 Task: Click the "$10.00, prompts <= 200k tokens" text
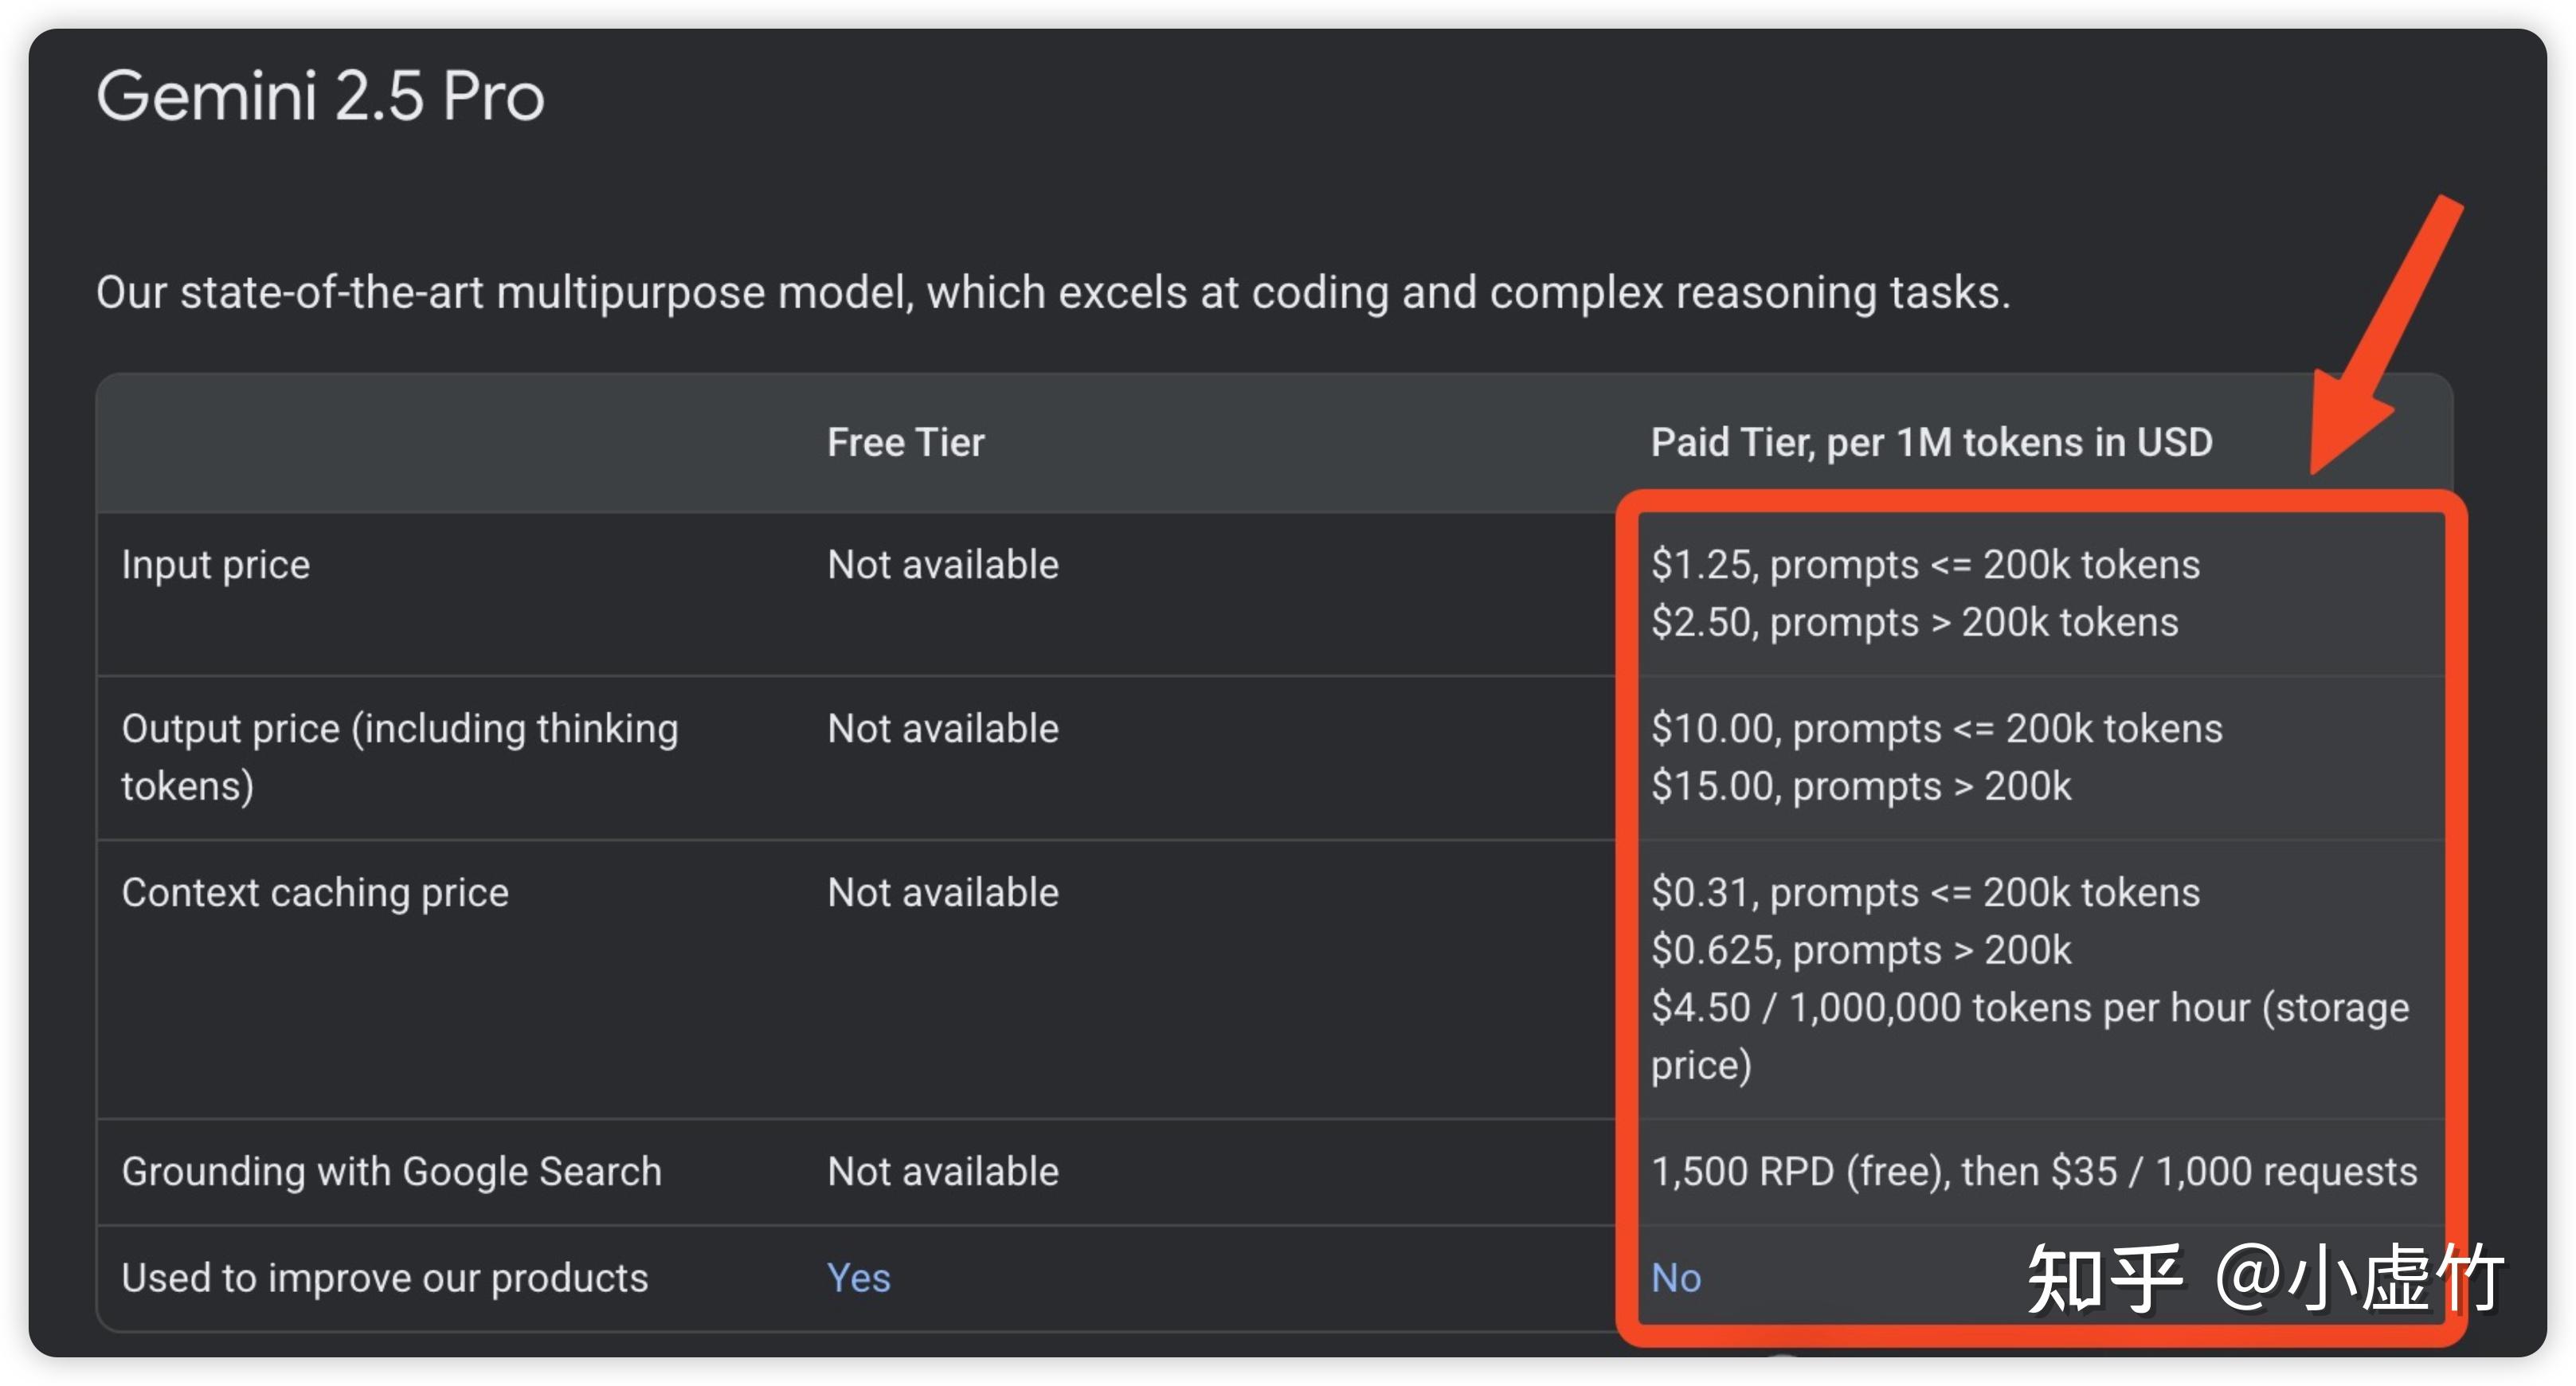(1936, 728)
